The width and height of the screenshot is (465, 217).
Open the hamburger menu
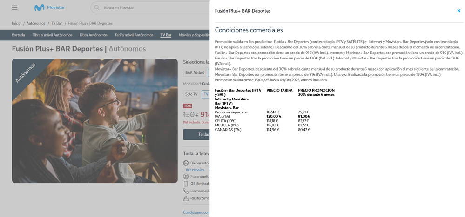pyautogui.click(x=14, y=8)
